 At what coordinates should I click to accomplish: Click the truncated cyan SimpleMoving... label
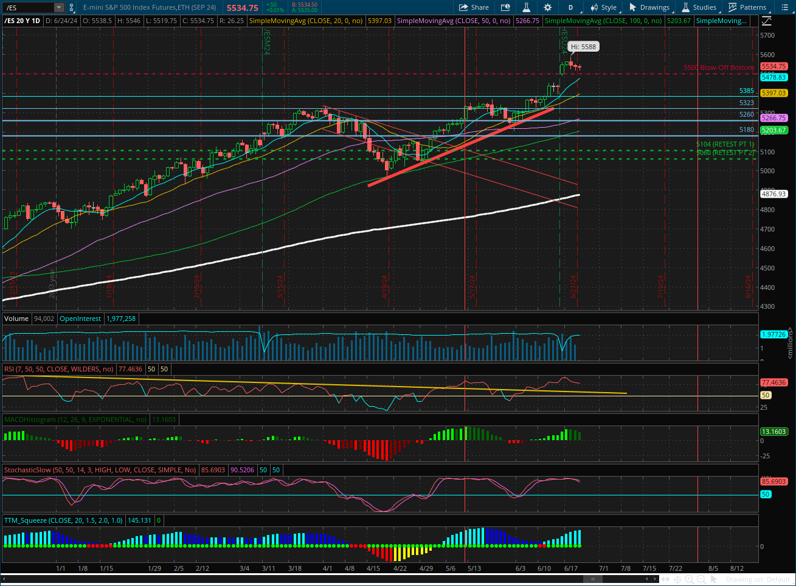click(x=721, y=21)
